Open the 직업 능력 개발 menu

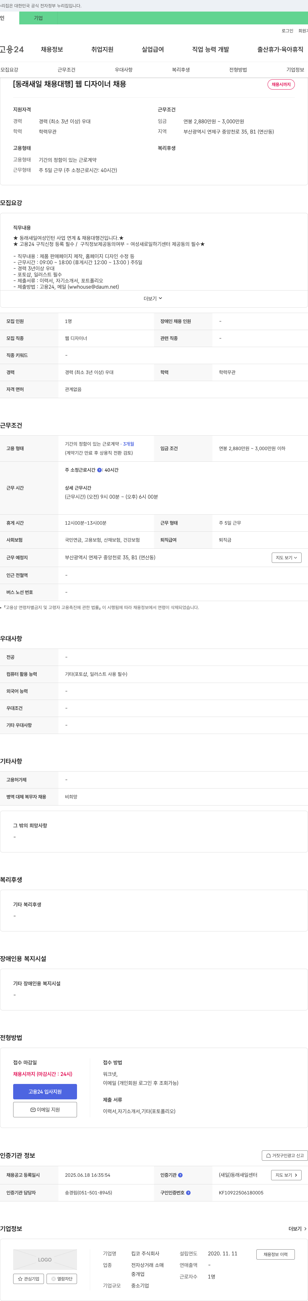[x=210, y=49]
